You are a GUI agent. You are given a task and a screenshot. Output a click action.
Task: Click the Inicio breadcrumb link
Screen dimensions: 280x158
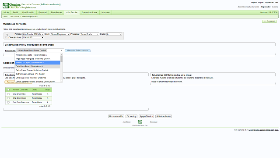click(5, 17)
